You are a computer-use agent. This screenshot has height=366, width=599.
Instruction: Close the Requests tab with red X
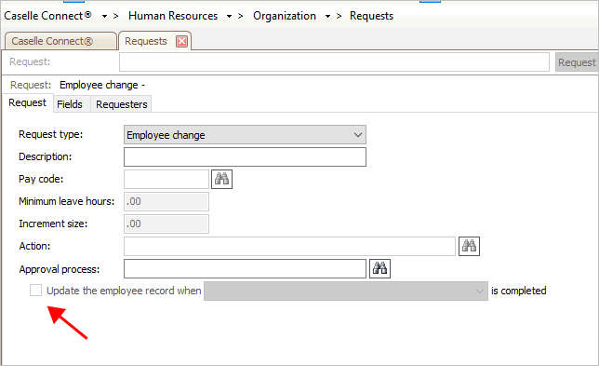(182, 41)
